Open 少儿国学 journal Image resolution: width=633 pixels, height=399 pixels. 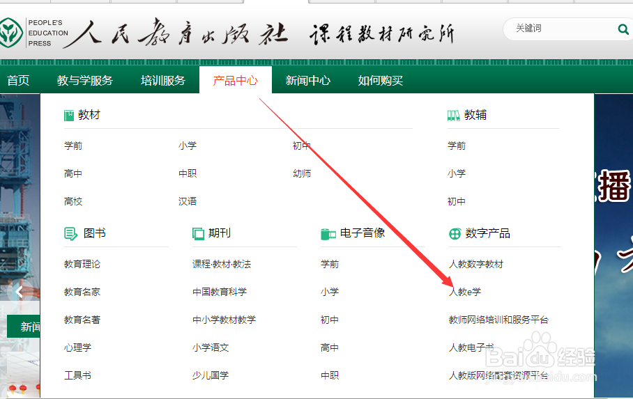[211, 375]
